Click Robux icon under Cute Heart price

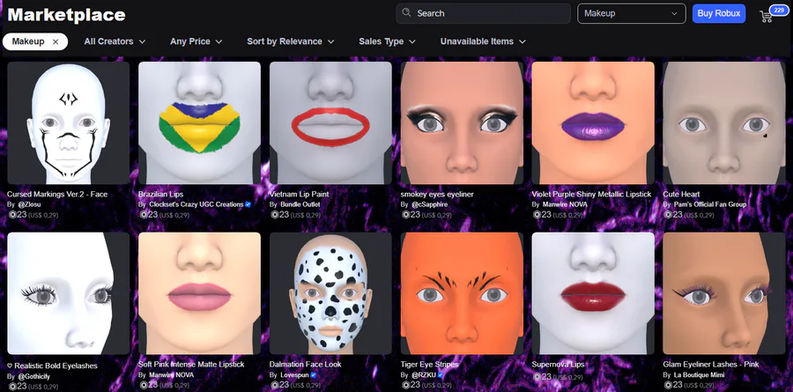click(x=668, y=214)
